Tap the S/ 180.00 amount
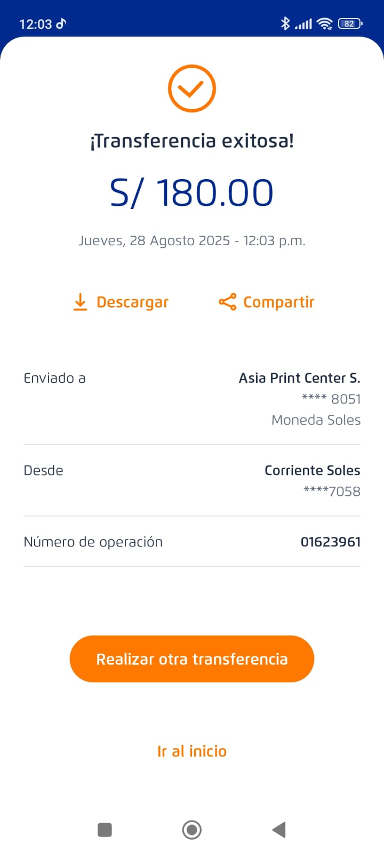384x853 pixels. (191, 192)
